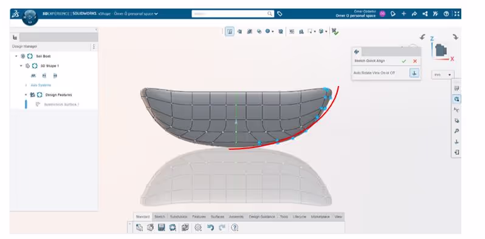Toggle fullscreen with the expand icon
Viewport: 485px width, 239px height.
(456, 13)
